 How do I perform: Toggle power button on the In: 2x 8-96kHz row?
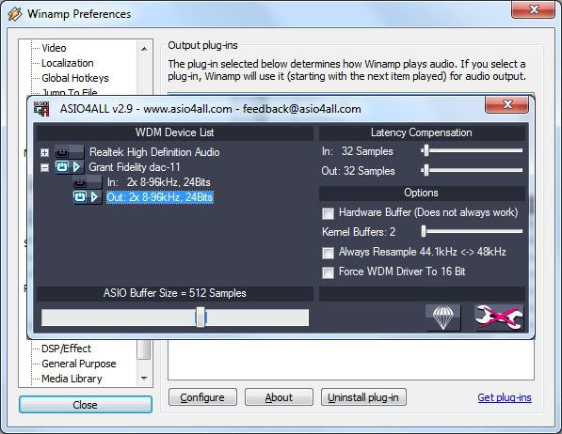[x=80, y=182]
